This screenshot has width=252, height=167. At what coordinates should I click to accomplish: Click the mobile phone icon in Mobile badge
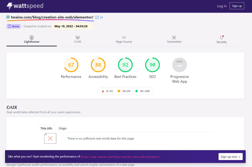9,26
